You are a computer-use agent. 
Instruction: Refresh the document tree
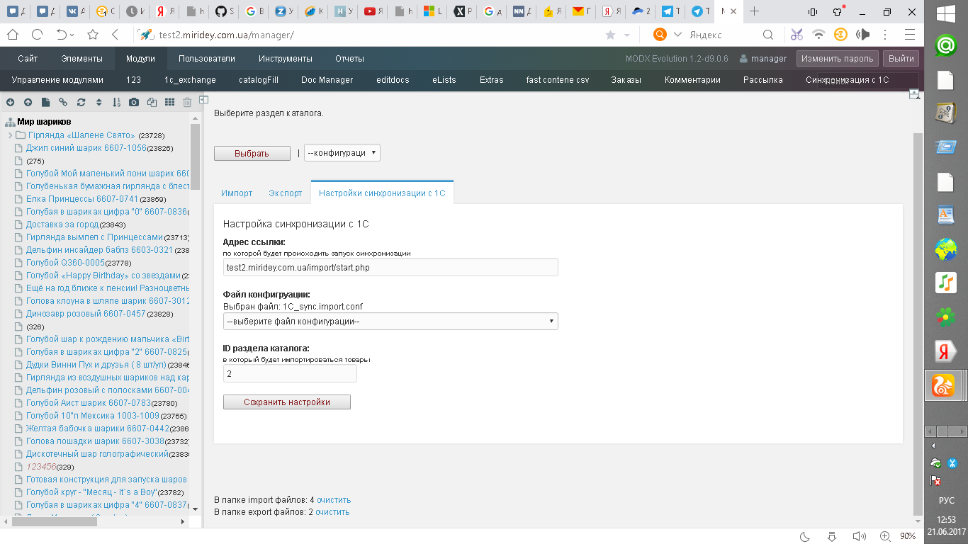(x=81, y=103)
